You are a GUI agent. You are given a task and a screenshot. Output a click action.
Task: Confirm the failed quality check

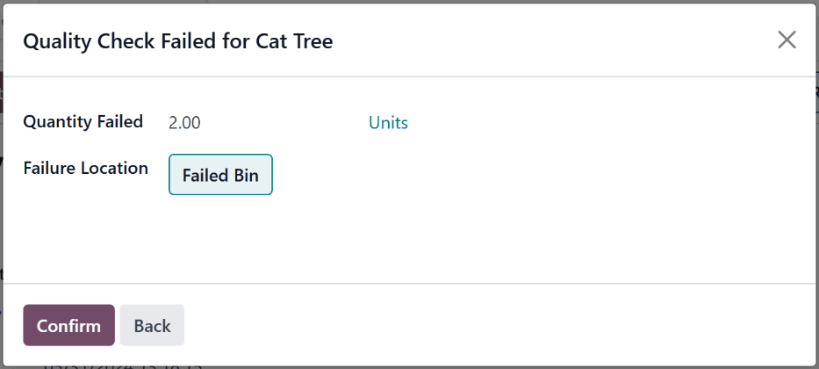(x=68, y=326)
